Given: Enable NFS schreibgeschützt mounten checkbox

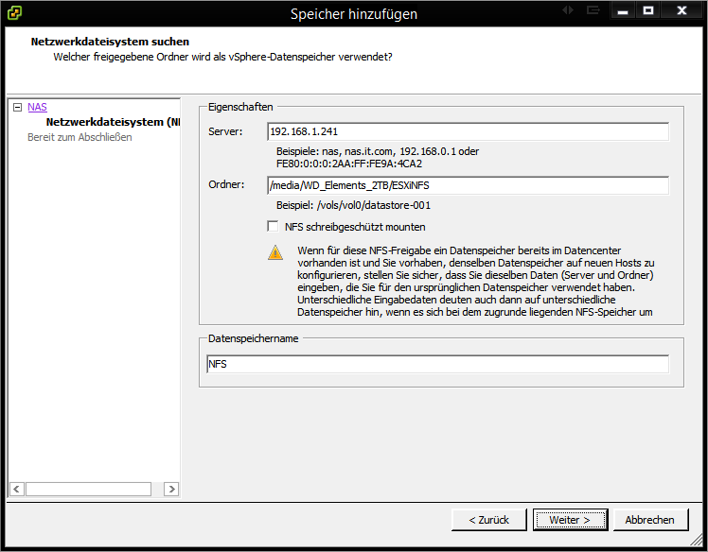Looking at the screenshot, I should pyautogui.click(x=274, y=227).
